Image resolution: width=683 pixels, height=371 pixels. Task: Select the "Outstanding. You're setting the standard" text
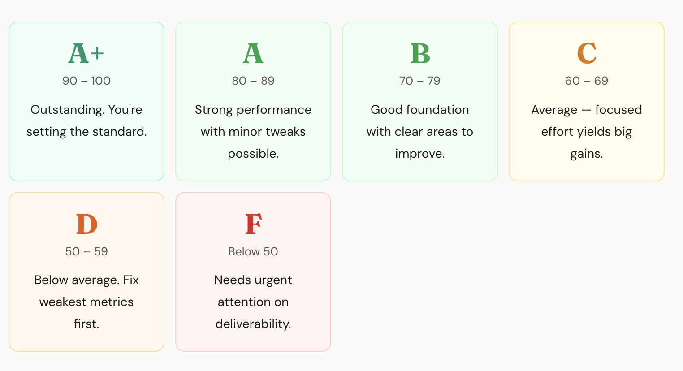pyautogui.click(x=86, y=121)
